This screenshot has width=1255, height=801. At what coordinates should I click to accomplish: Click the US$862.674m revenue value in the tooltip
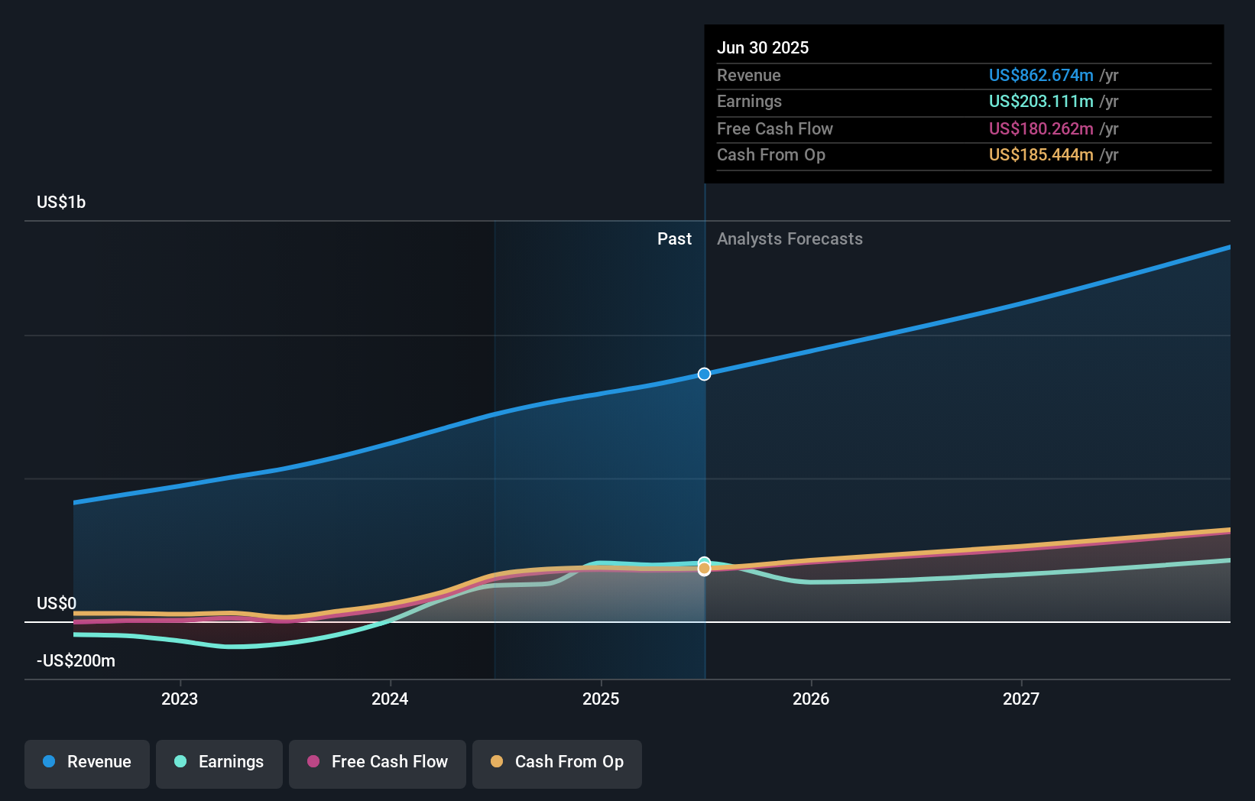1040,75
